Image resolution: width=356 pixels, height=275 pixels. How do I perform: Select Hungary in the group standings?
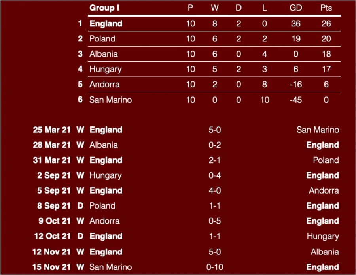[x=105, y=69]
